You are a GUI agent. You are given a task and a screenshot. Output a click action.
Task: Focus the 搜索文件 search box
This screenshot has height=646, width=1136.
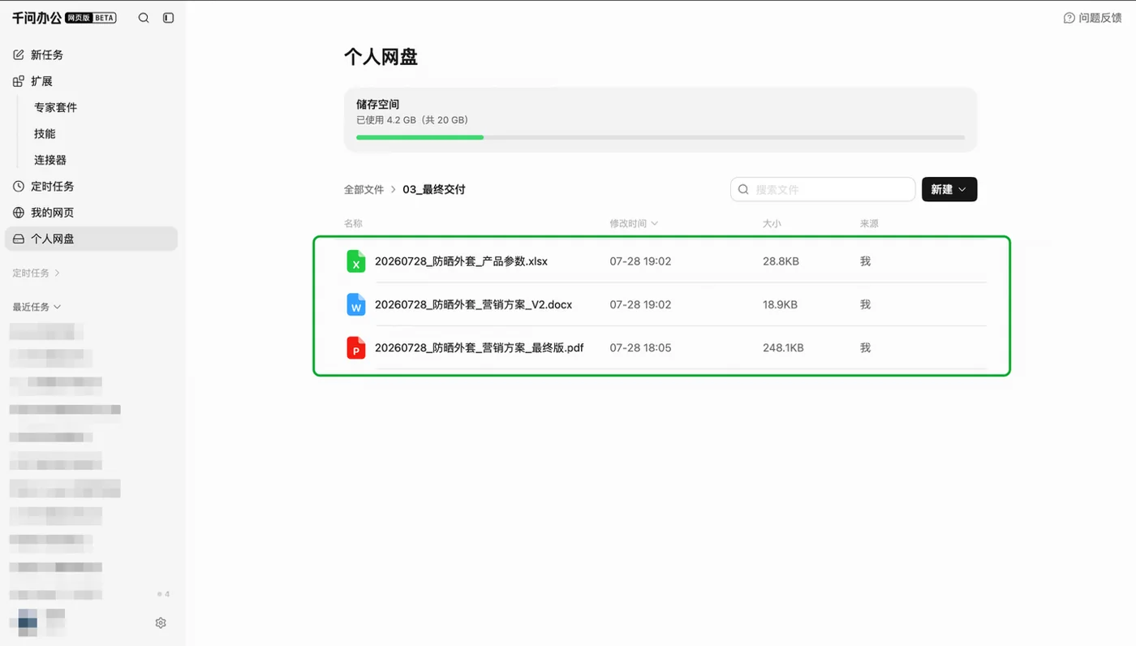pos(823,190)
